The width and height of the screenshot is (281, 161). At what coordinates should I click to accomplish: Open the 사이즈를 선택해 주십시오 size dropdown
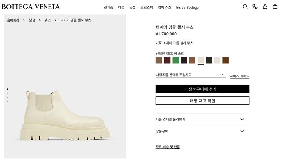(190, 75)
